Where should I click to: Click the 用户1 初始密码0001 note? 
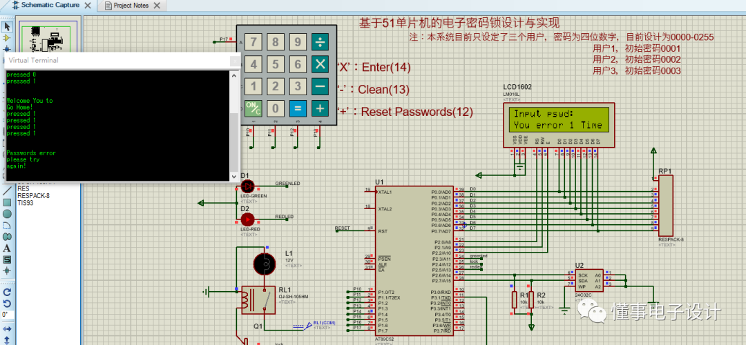pyautogui.click(x=637, y=48)
